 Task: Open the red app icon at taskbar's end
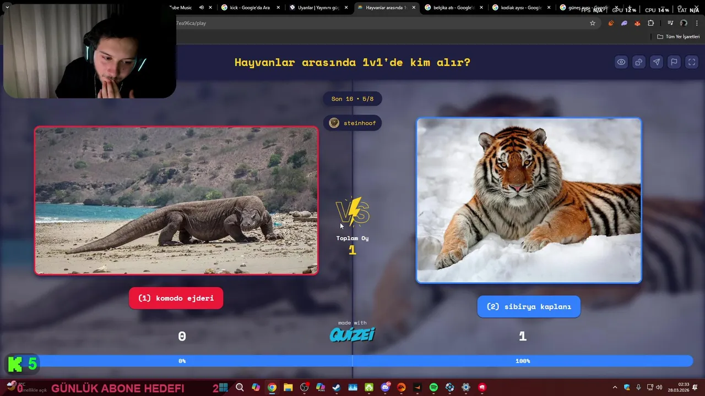coord(482,387)
